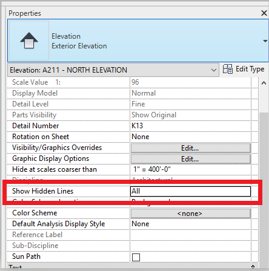Toggle the Sun Path checkbox
The image size is (269, 271).
coord(136,257)
